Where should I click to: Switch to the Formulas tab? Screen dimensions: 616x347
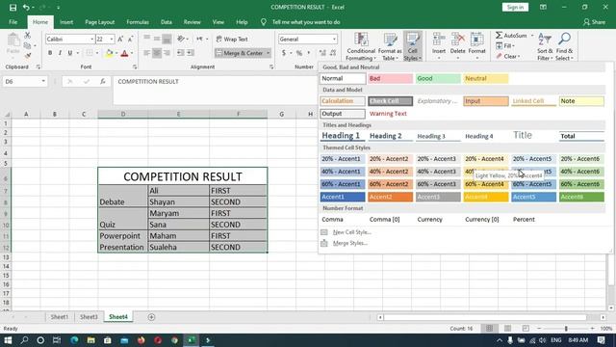coord(138,22)
